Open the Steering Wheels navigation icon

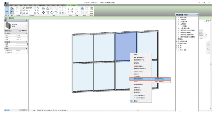pos(208,44)
